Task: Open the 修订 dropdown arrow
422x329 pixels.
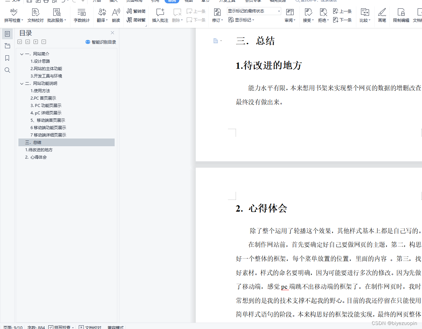Action: point(222,20)
